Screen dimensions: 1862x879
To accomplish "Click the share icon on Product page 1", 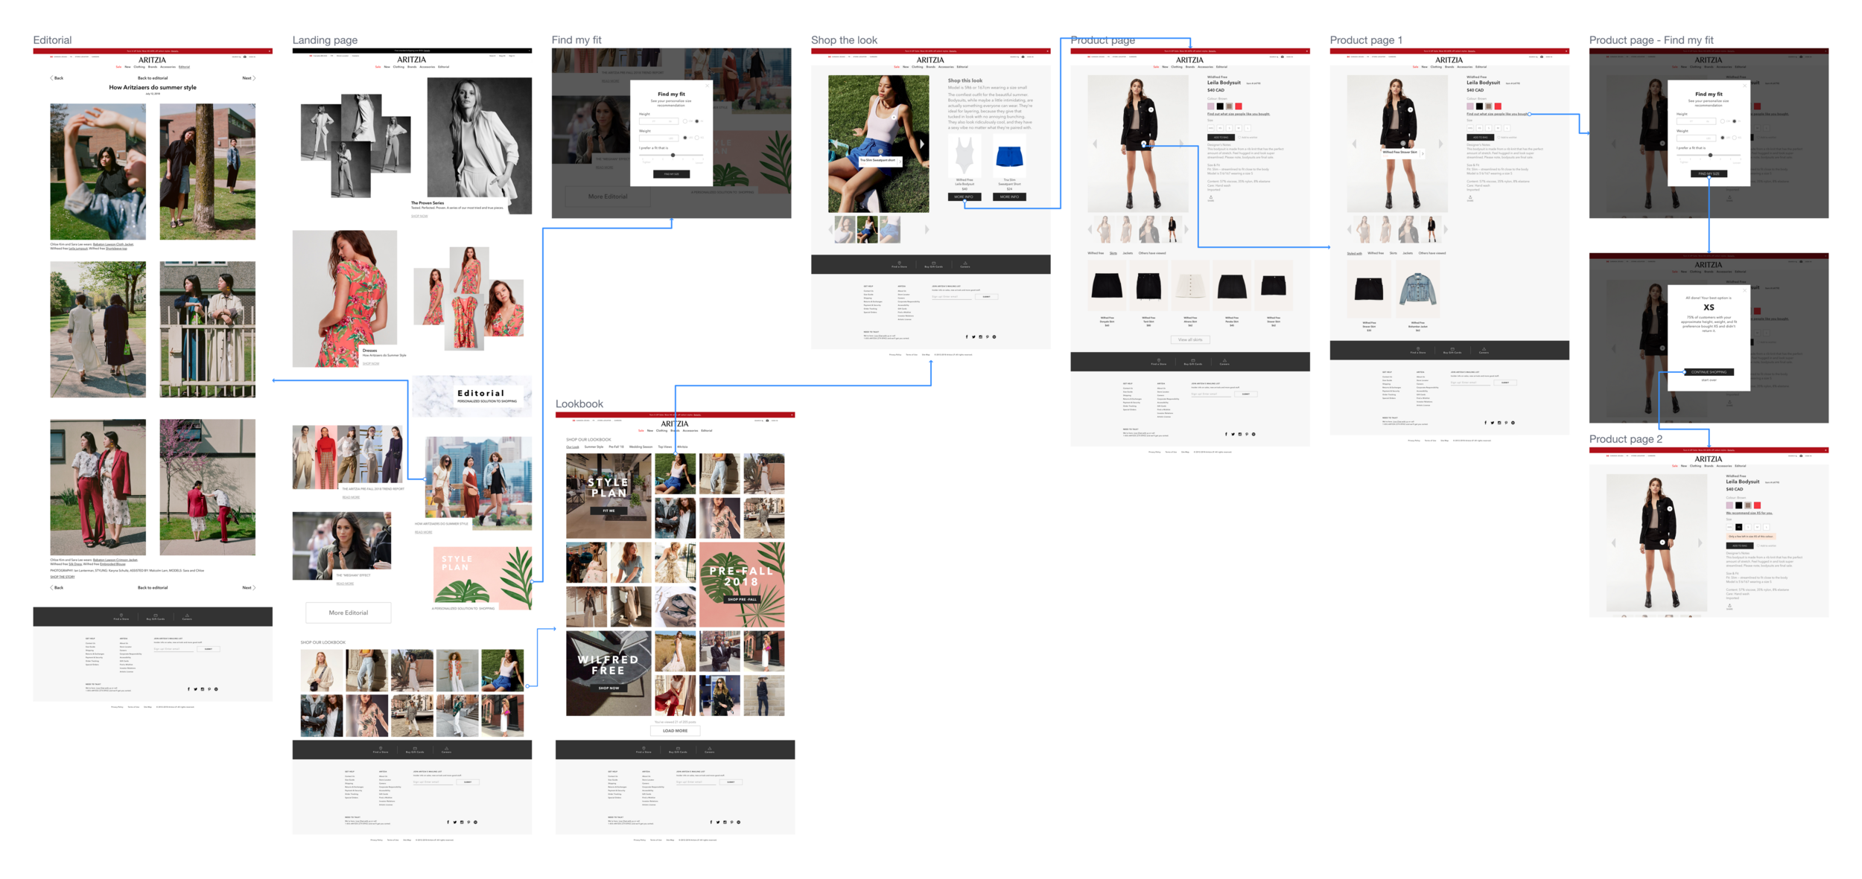I will point(1470,197).
